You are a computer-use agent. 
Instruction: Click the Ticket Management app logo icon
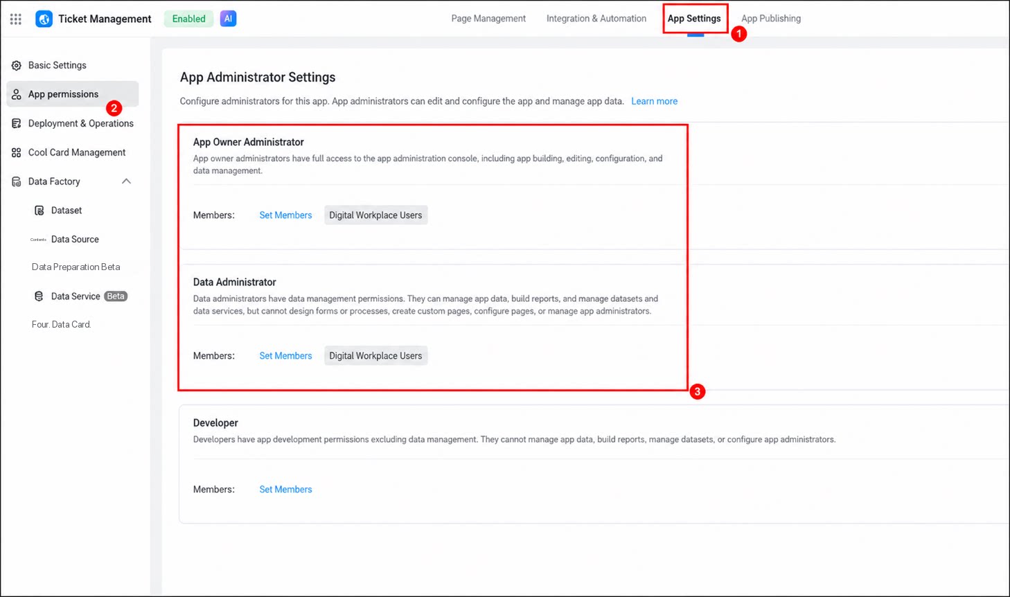[44, 19]
